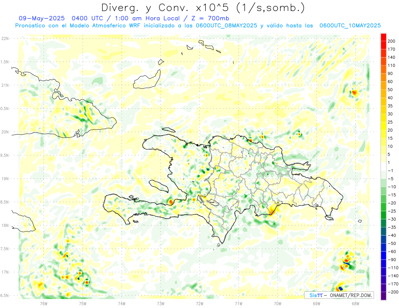Click the '-20' color scale value
The image size is (399, 308).
tap(392, 203)
